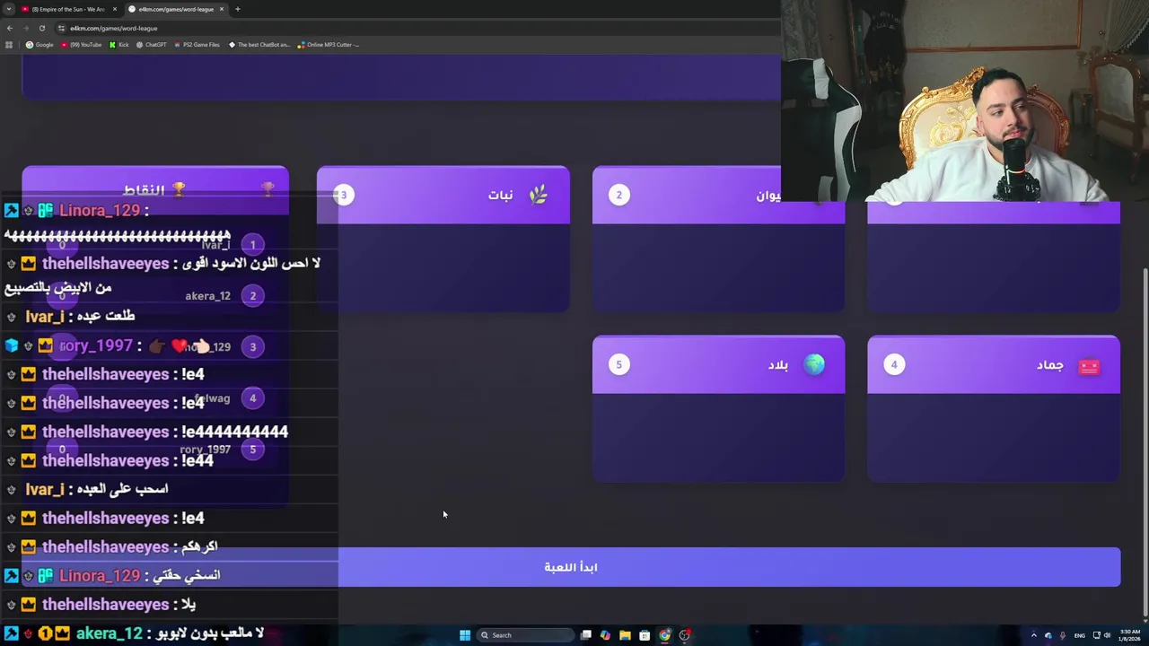Switch to the Empire of the Sun tab

point(68,9)
